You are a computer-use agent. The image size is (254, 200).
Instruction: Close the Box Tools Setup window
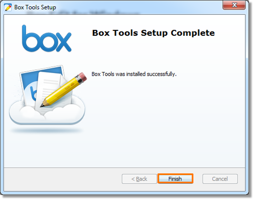coord(234,5)
